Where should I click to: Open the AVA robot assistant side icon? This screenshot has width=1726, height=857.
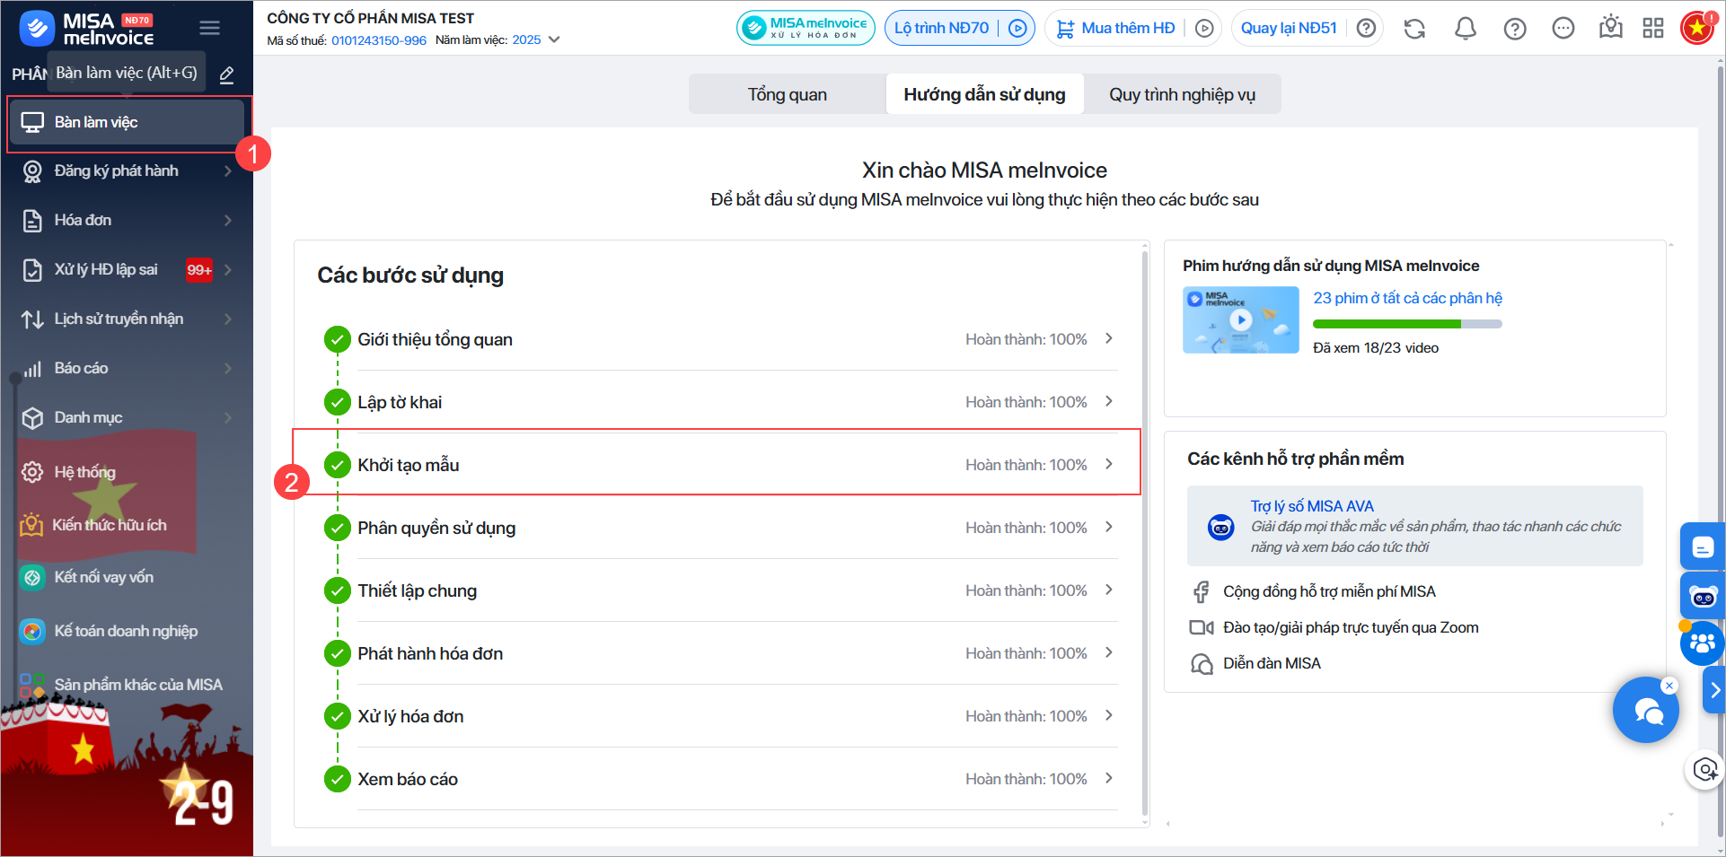(1703, 596)
